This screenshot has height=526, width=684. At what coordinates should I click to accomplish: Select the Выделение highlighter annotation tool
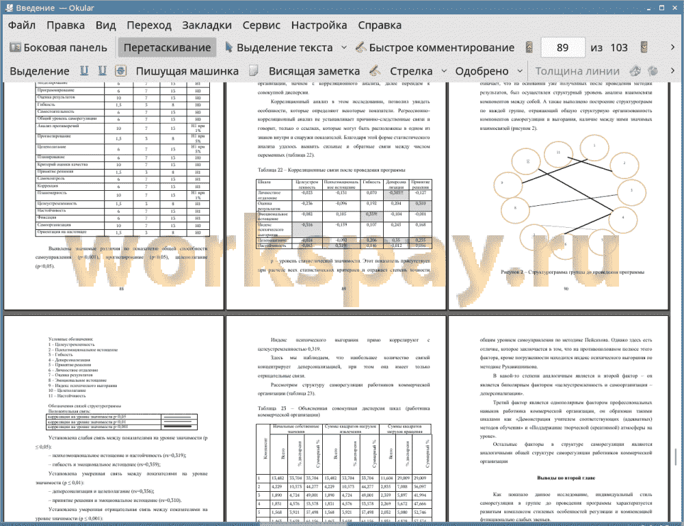tap(40, 71)
